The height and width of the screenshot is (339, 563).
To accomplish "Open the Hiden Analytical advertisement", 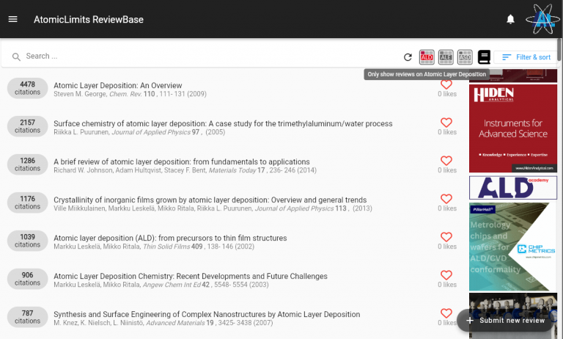I will point(513,128).
